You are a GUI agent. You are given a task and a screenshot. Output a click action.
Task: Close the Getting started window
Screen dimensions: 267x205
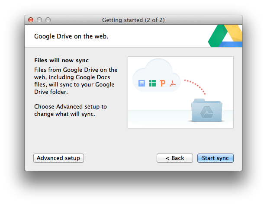pos(31,20)
